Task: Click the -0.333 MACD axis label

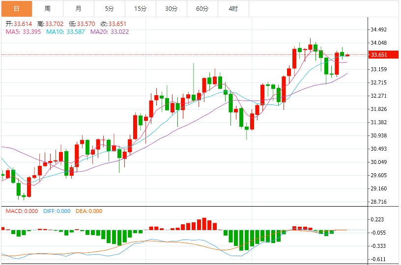Action: click(378, 246)
